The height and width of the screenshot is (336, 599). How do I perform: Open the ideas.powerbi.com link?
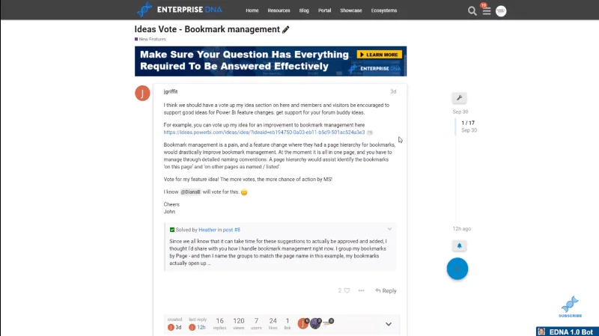[x=264, y=132]
